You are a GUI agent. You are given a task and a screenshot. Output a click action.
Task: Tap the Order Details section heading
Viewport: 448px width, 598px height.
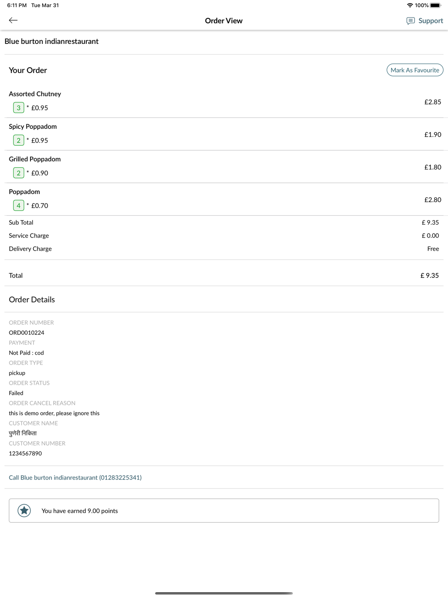[32, 299]
